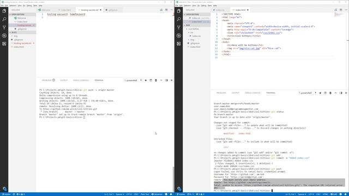Click master branch indicator in left status bar
The width and height of the screenshot is (349, 196).
tap(6, 194)
